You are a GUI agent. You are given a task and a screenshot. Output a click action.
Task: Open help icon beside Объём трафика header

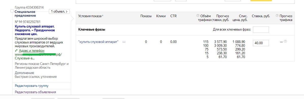(198, 15)
